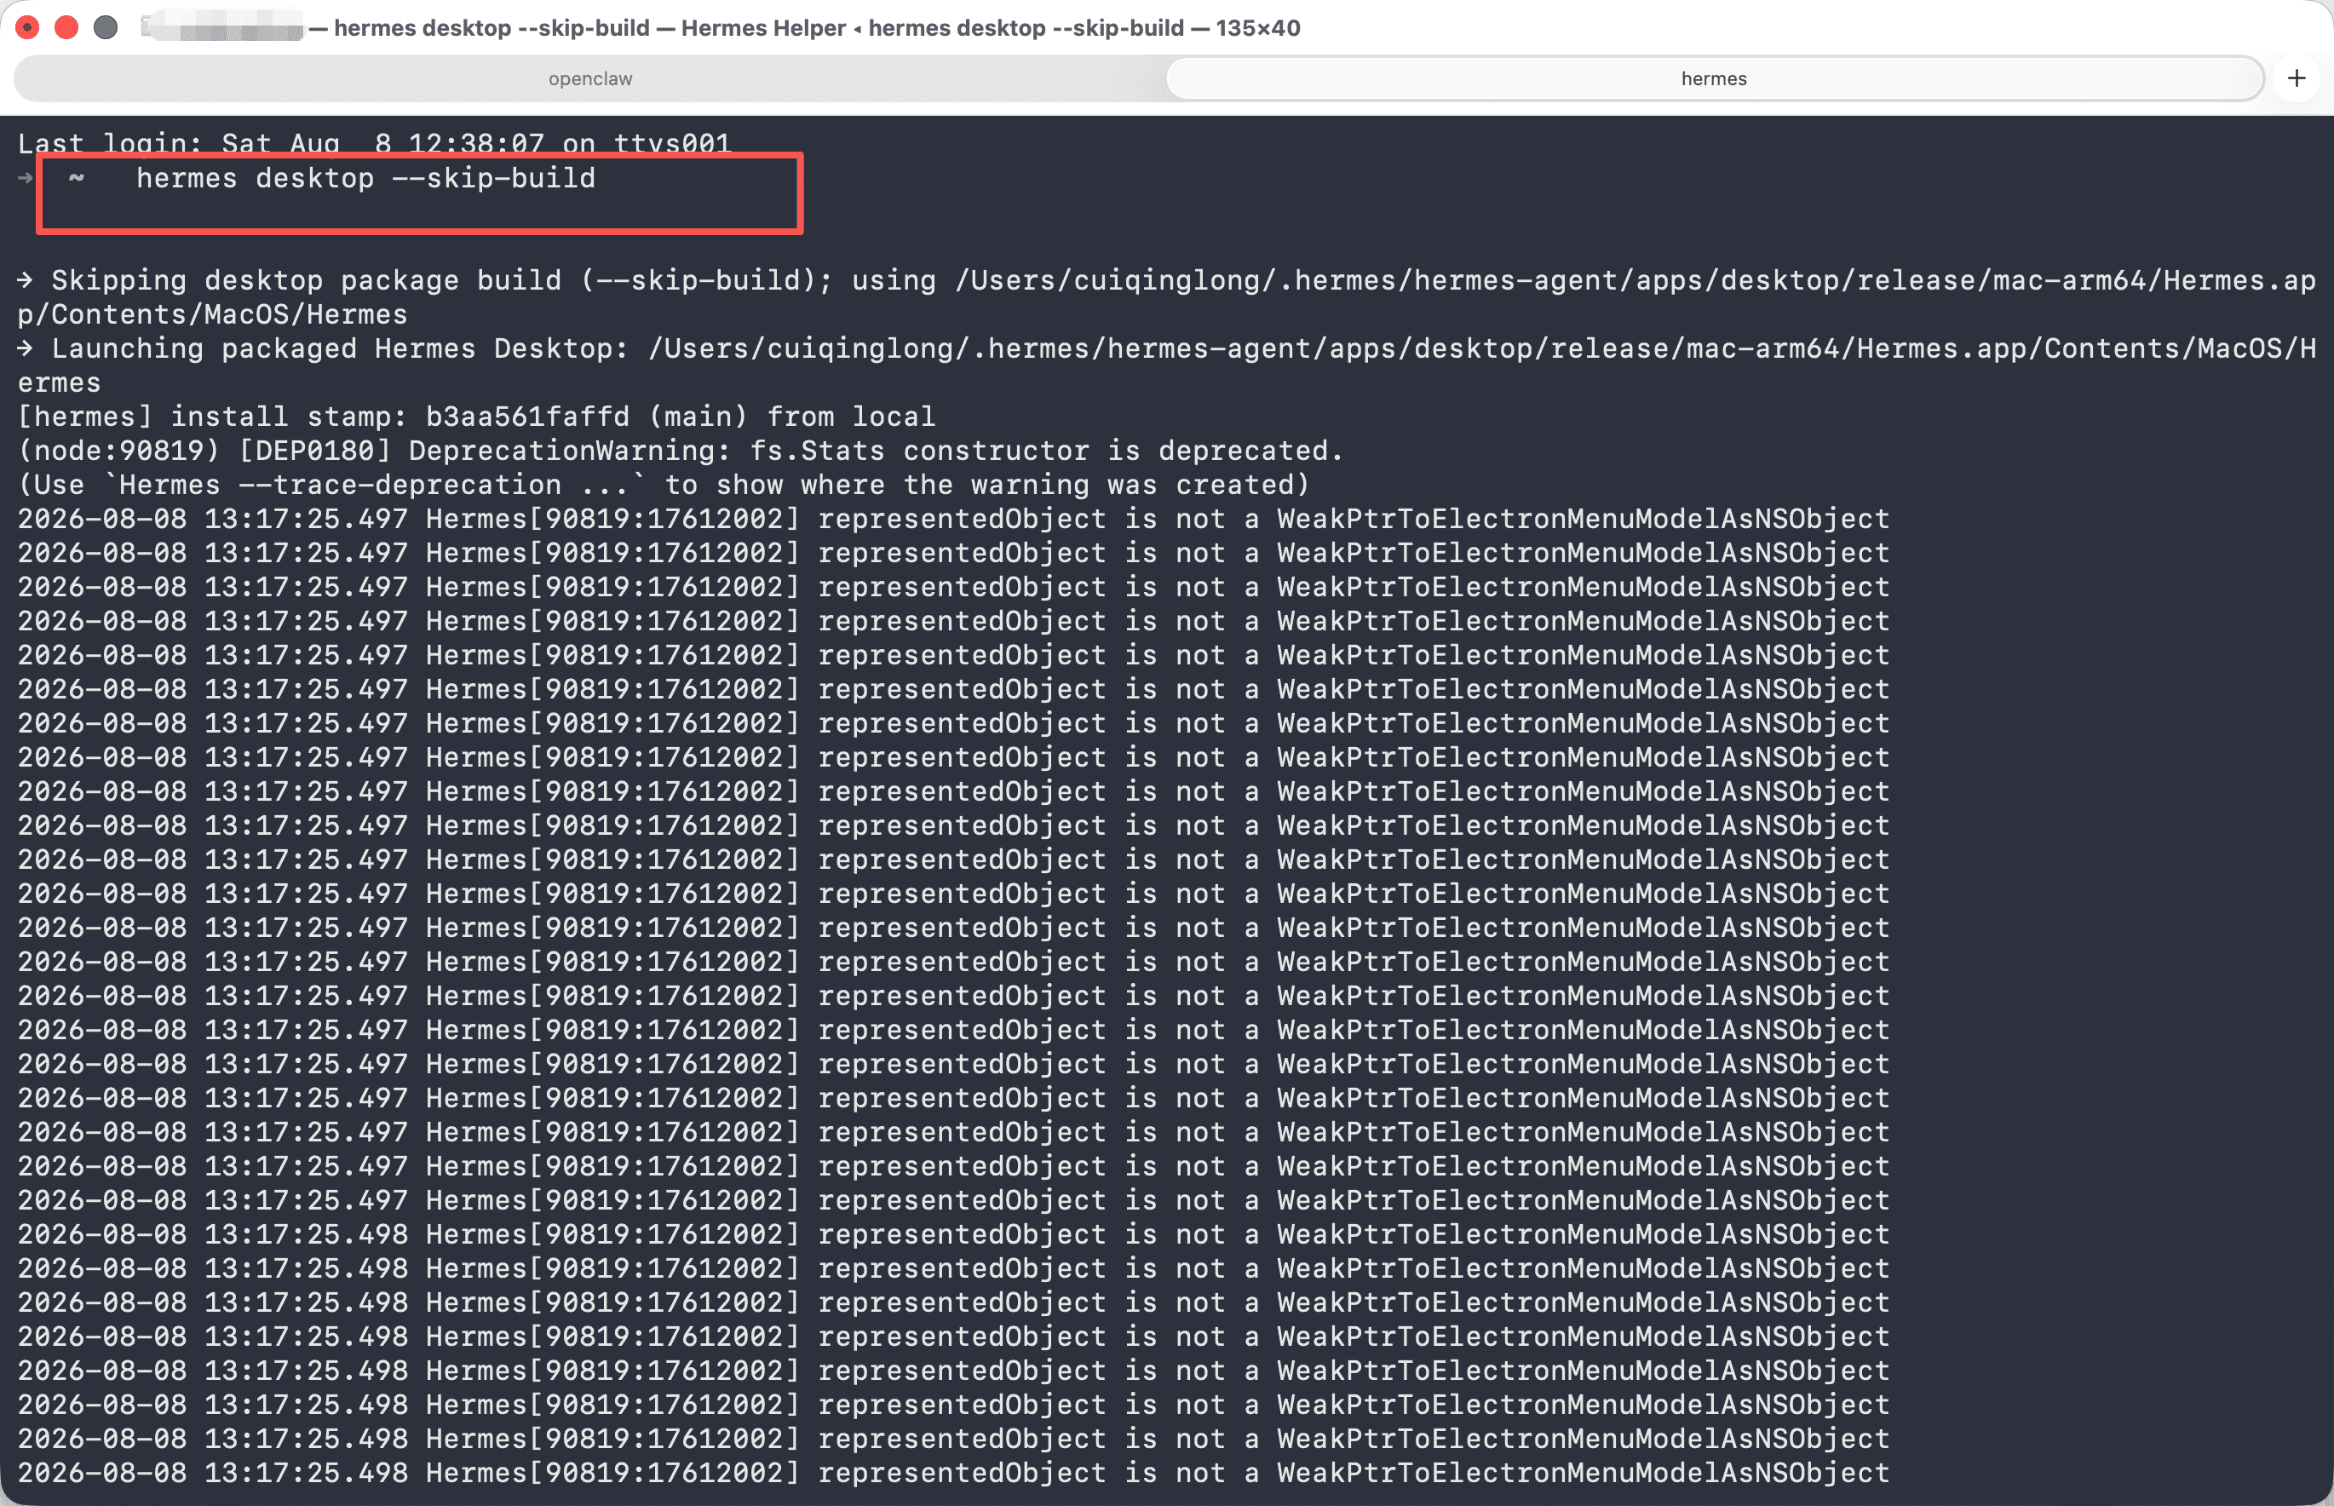
Task: Click the '[hermes] install stamp: b3aa561faffd' line
Action: coord(476,417)
